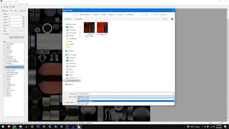
Task: Switch to the Info tab
Action: point(16,11)
